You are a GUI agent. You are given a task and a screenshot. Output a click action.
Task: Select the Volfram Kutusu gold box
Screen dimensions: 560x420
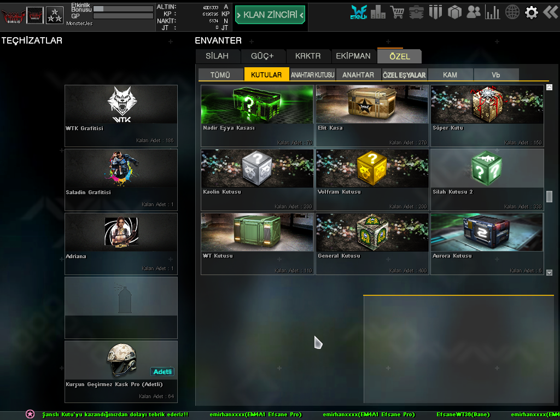pyautogui.click(x=372, y=180)
